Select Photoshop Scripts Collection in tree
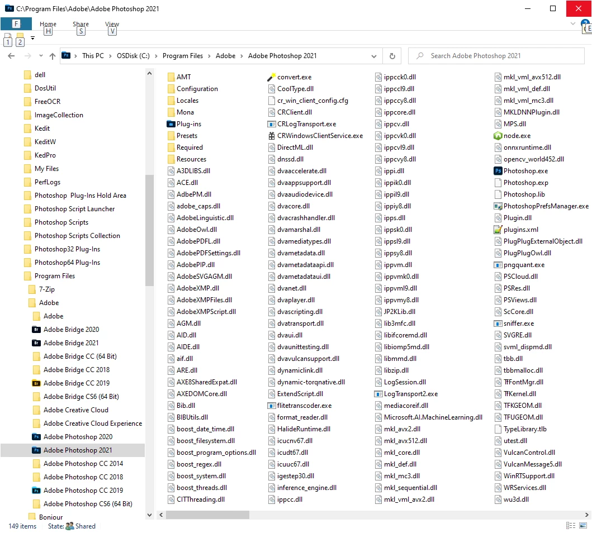The width and height of the screenshot is (592, 533). [x=77, y=236]
